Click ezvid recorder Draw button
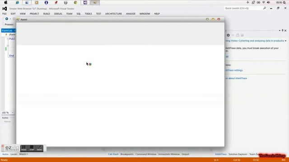This screenshot has height=162, width=289. tap(39, 148)
